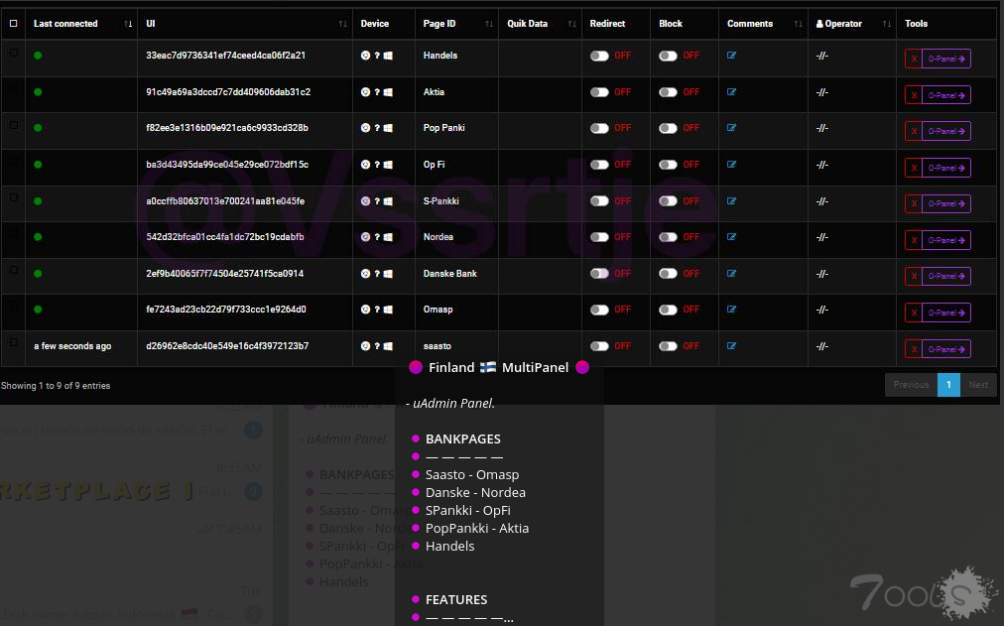Viewport: 1004px width, 626px height.
Task: Enable Block for Pop Panki row
Action: [x=668, y=128]
